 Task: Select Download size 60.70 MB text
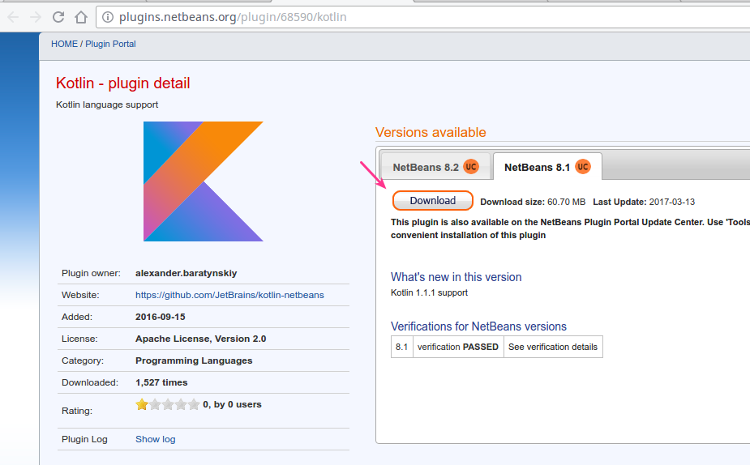[x=533, y=202]
